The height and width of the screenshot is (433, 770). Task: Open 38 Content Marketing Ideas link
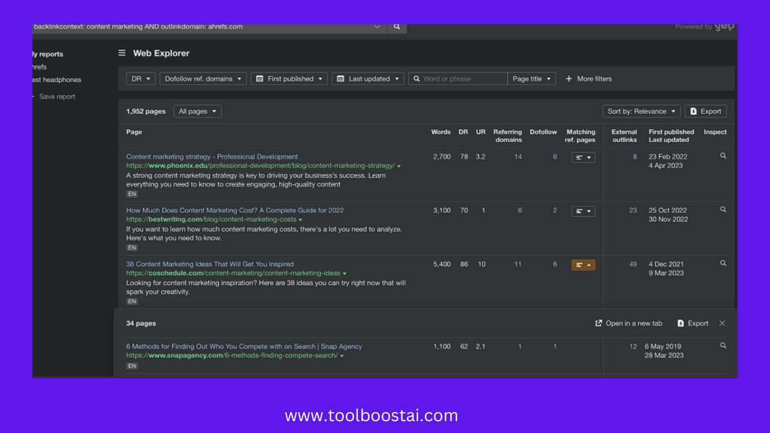(210, 264)
